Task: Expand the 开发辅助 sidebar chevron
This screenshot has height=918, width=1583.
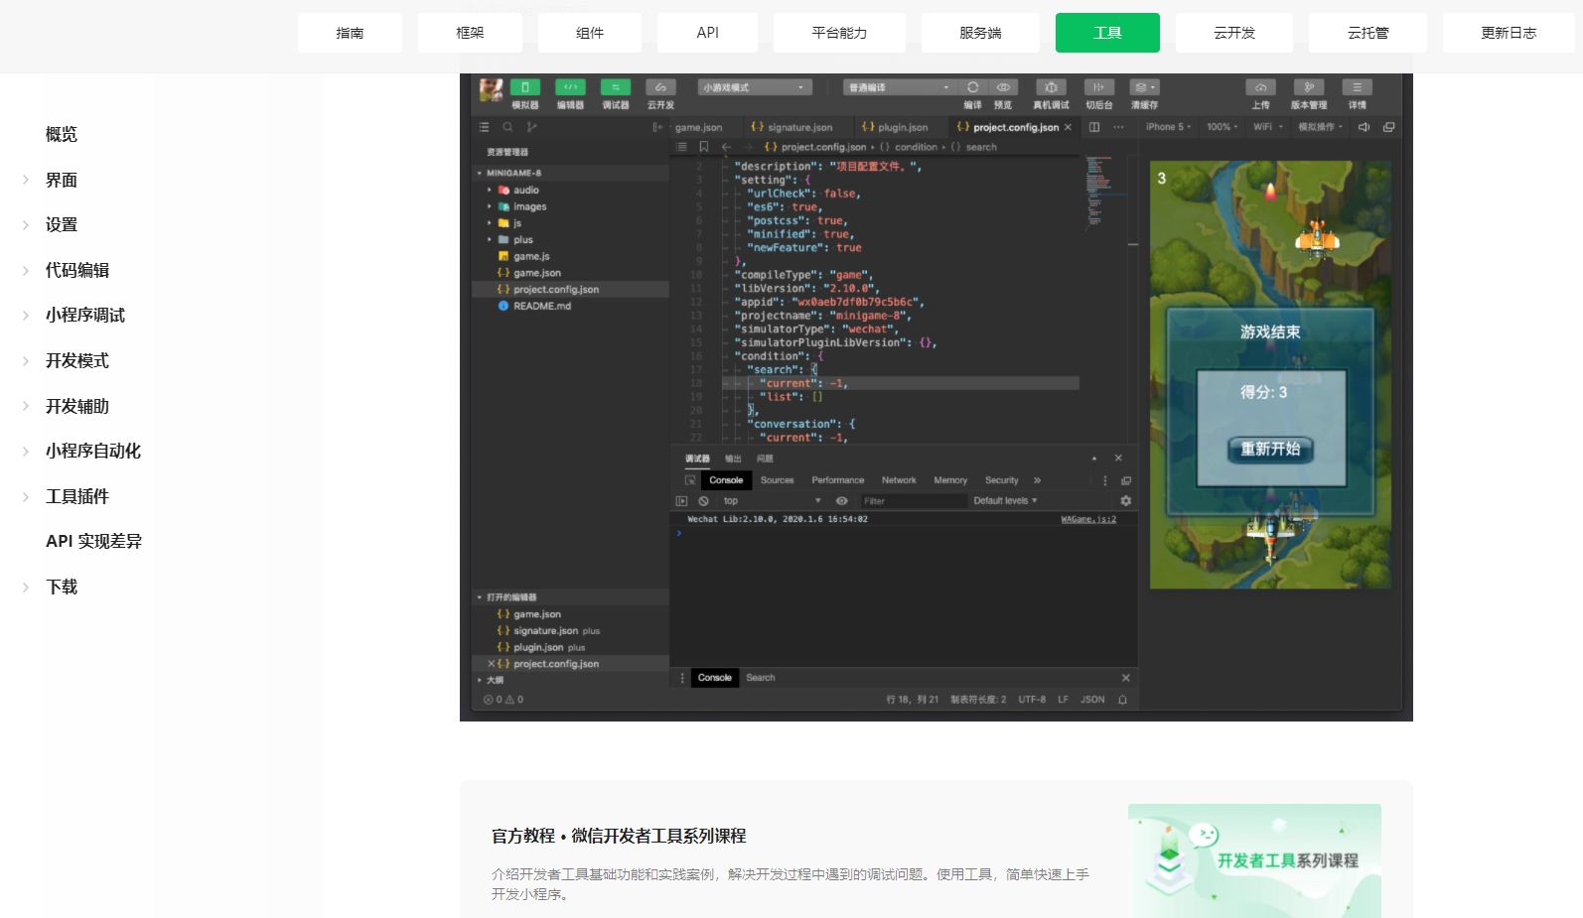Action: tap(26, 406)
